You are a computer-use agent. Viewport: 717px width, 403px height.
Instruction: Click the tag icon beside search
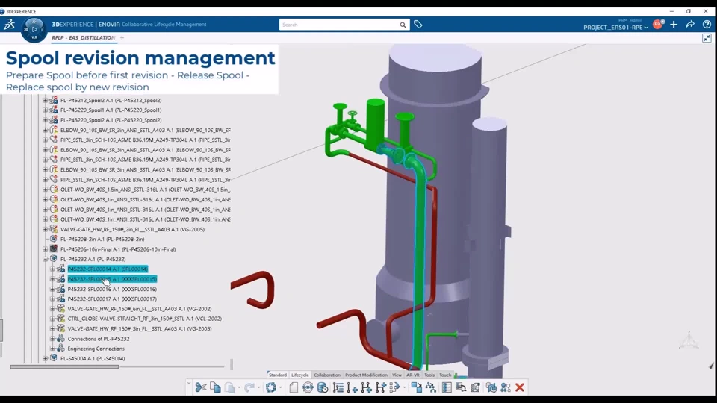[418, 25]
